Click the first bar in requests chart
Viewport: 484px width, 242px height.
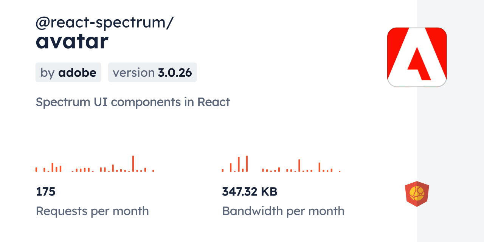pyautogui.click(x=36, y=169)
